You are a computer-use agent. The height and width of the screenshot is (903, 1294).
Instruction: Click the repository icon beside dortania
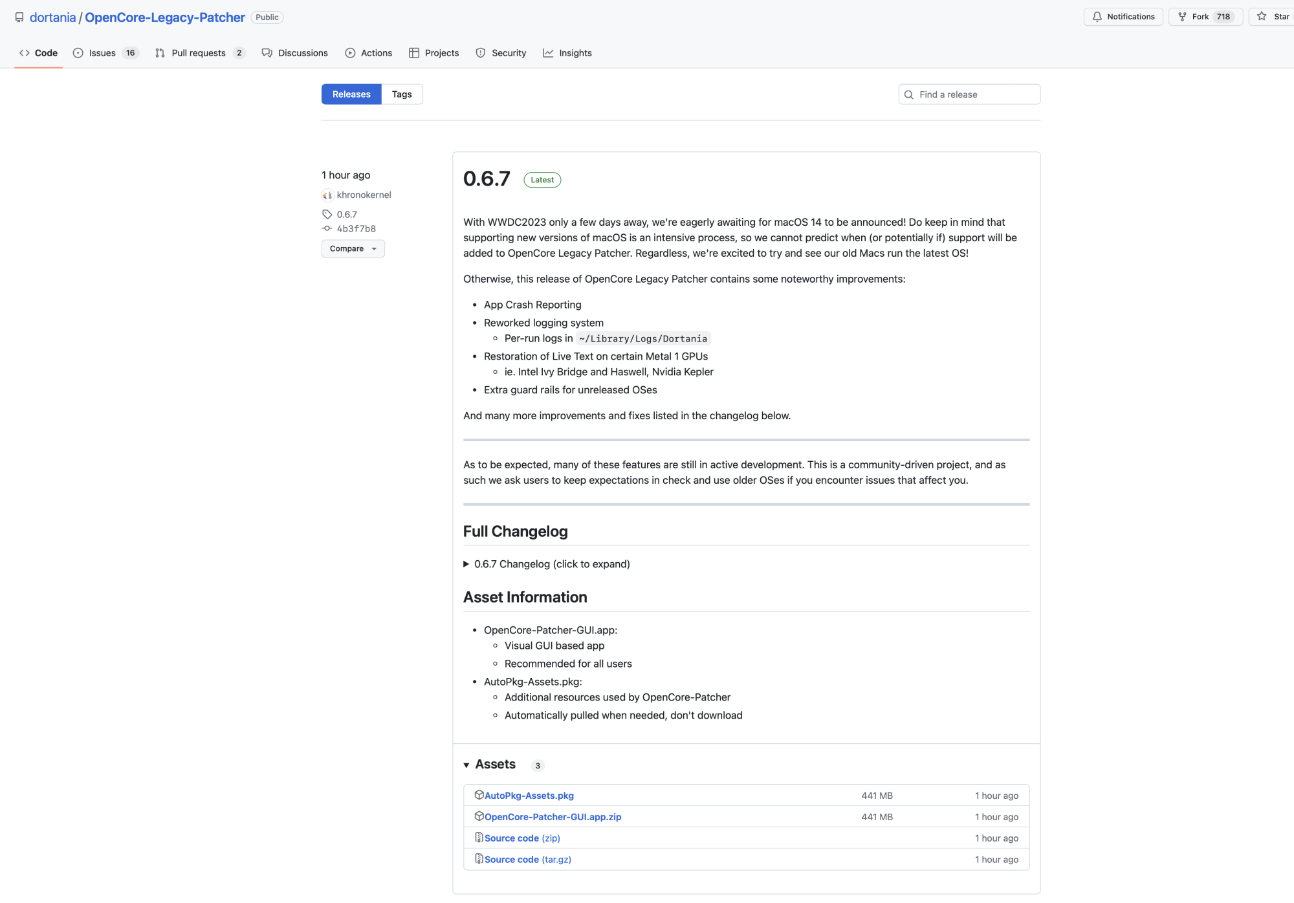point(19,17)
